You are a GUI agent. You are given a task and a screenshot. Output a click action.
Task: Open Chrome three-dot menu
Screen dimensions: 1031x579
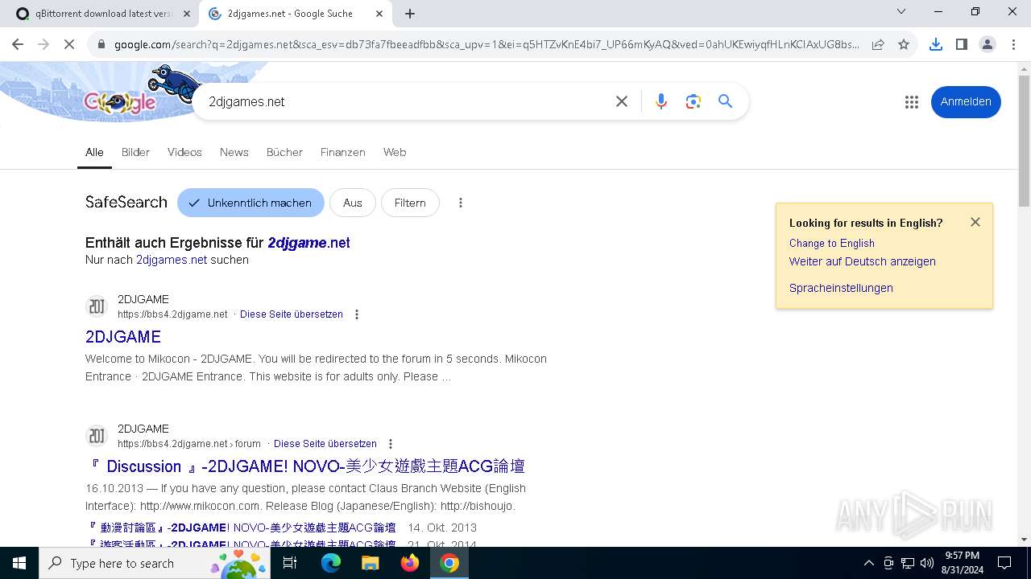pyautogui.click(x=1013, y=45)
